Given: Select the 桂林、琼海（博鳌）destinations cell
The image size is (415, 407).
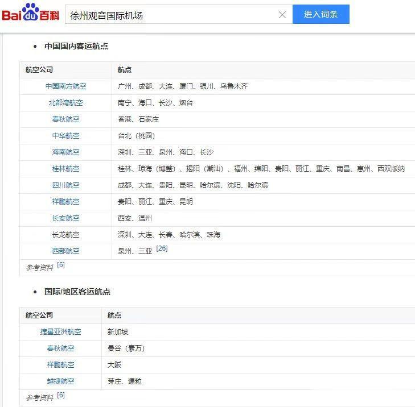Looking at the screenshot, I should pyautogui.click(x=264, y=169).
